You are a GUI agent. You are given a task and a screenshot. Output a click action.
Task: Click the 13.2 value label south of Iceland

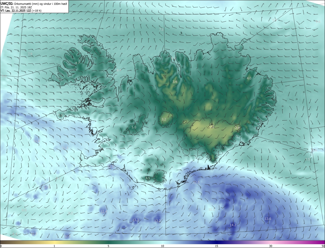(x=157, y=221)
